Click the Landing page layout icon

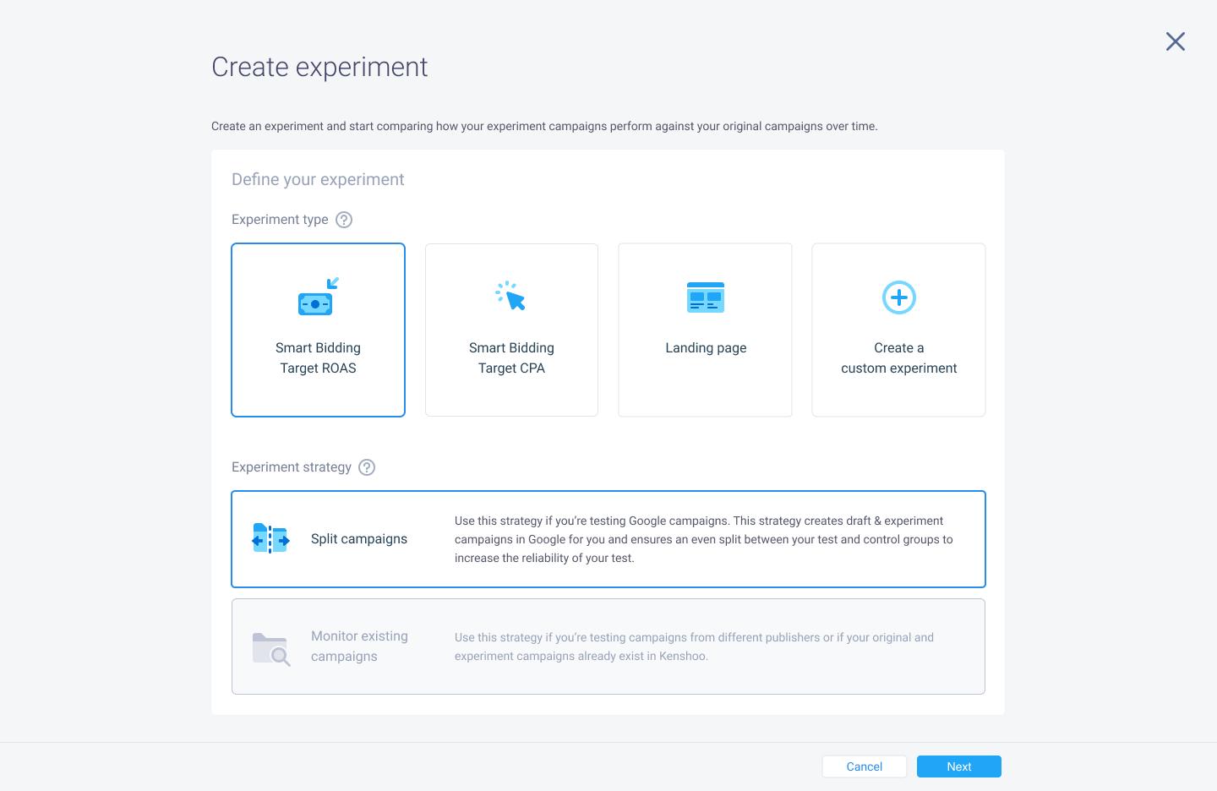706,297
